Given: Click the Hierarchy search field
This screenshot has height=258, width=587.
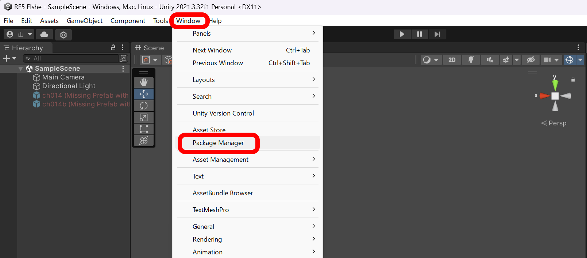Looking at the screenshot, I should (70, 58).
